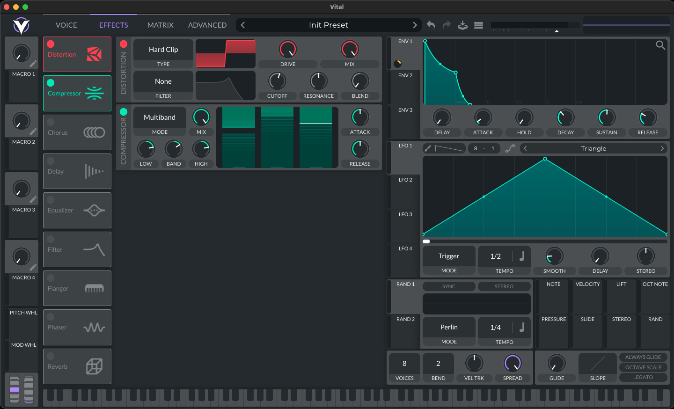This screenshot has width=674, height=409.
Task: Click the Reverb effect cube icon
Action: pos(94,366)
